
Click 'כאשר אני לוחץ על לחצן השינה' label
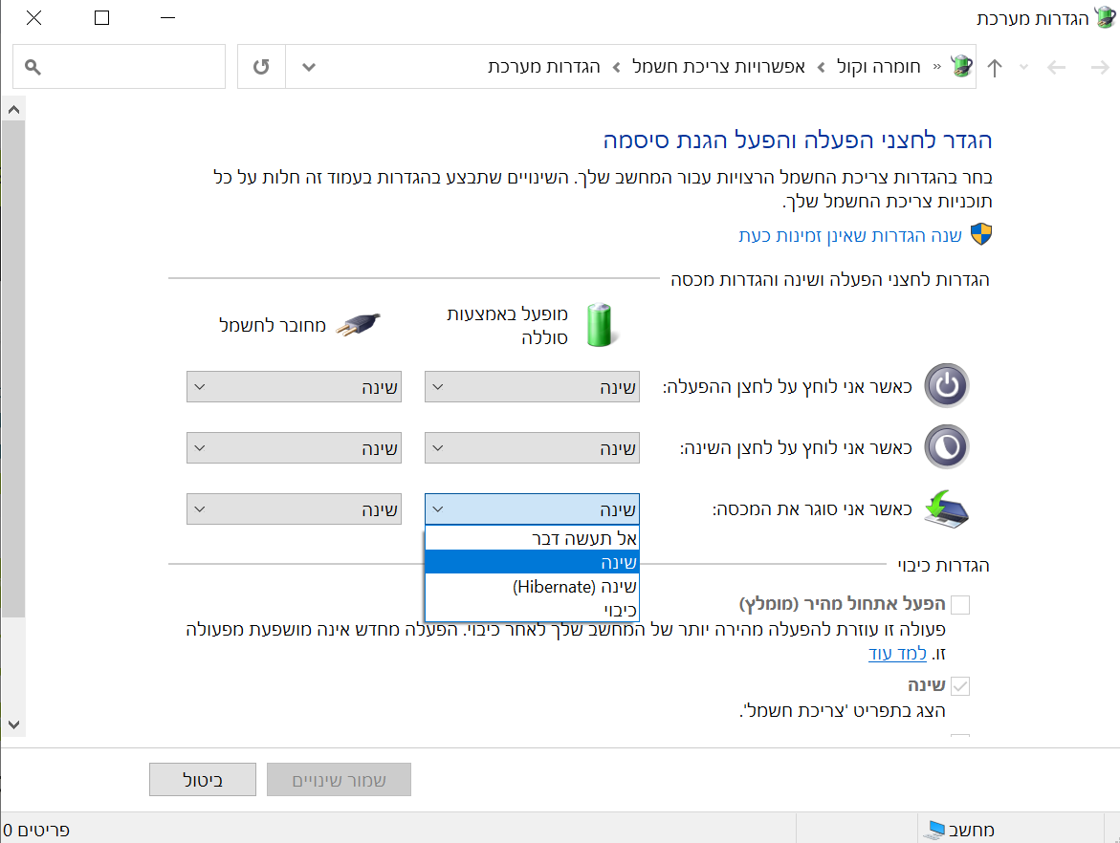[796, 448]
